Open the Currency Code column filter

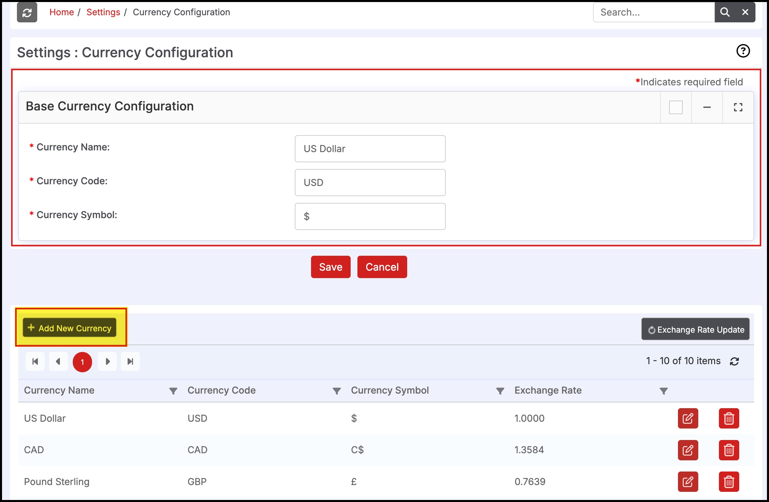pyautogui.click(x=336, y=391)
